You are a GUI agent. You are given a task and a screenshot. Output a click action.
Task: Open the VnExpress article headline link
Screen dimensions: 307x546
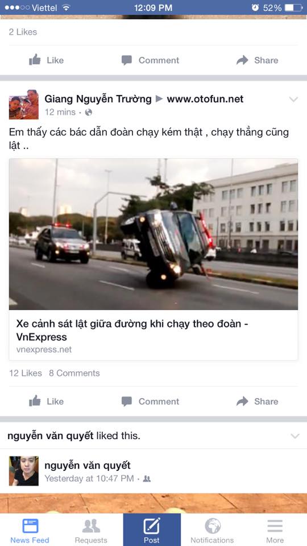[x=132, y=330]
